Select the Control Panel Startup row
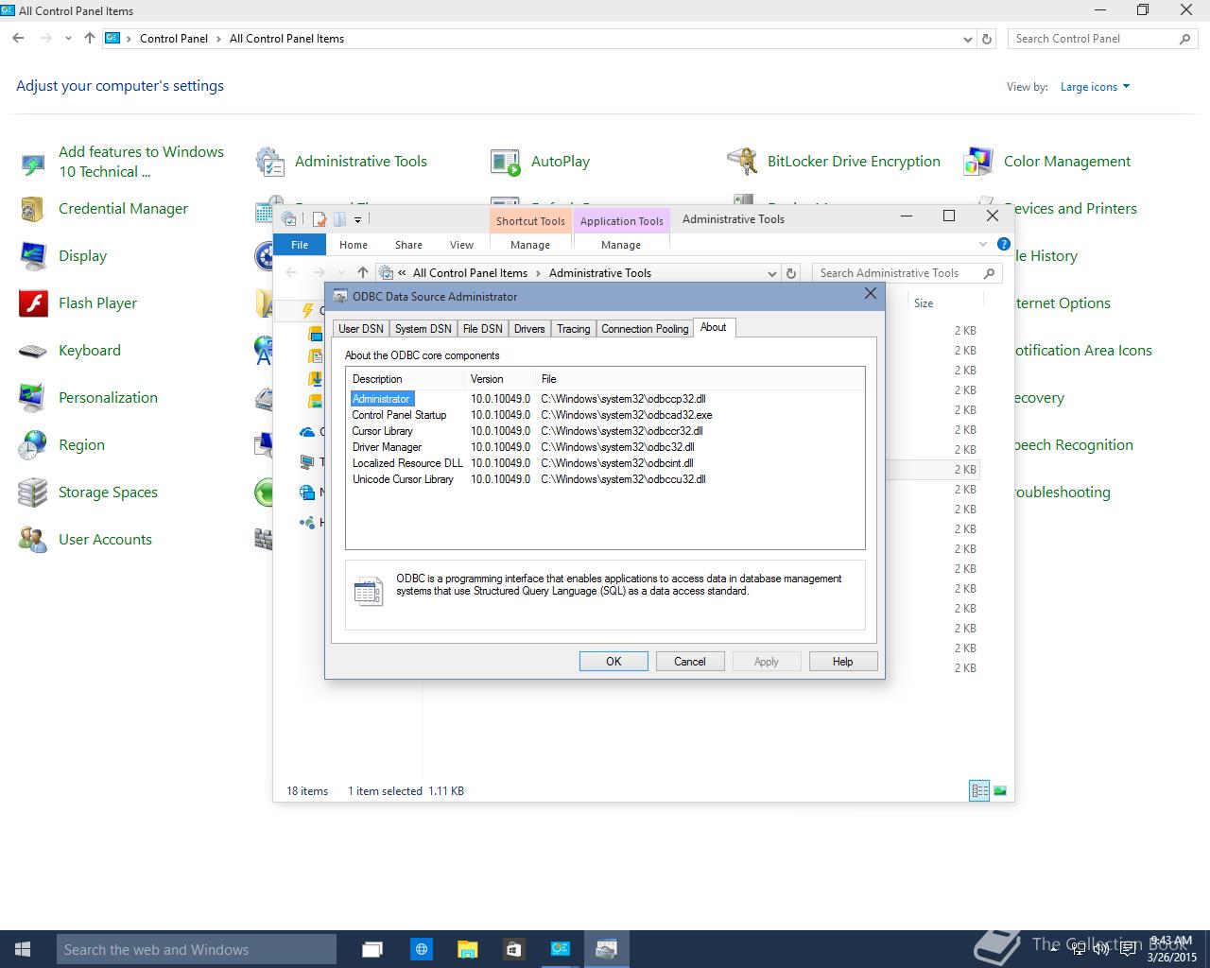 point(605,415)
